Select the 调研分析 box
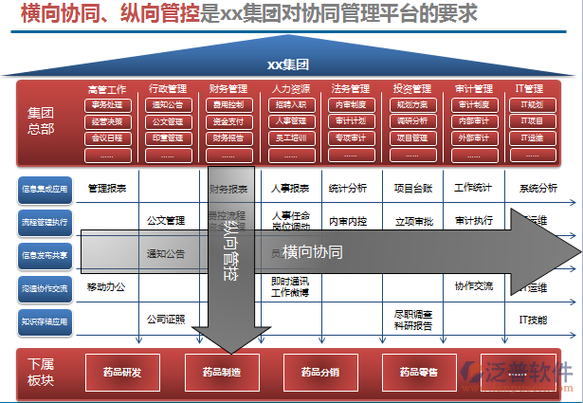 [413, 121]
